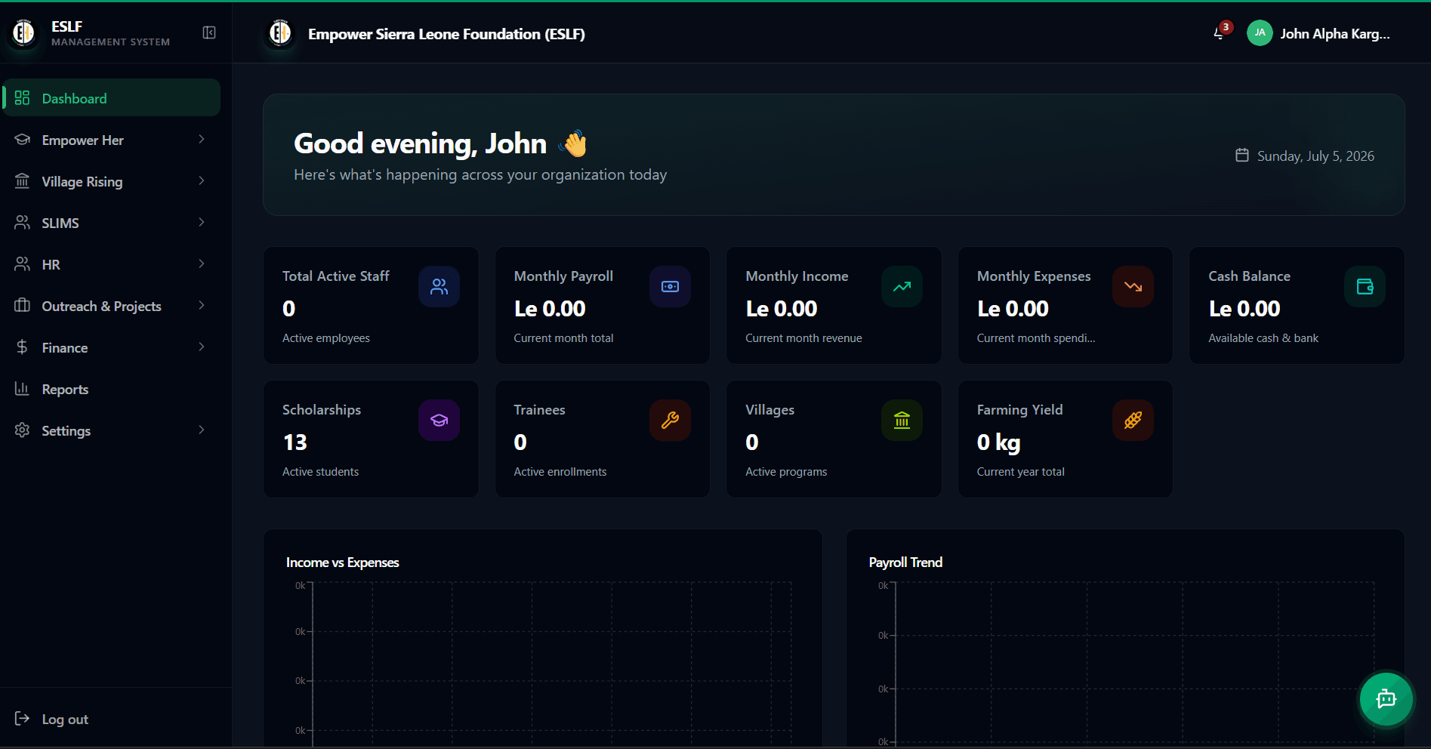Click the Monthly Income trending-up icon
This screenshot has height=749, width=1431.
click(902, 286)
